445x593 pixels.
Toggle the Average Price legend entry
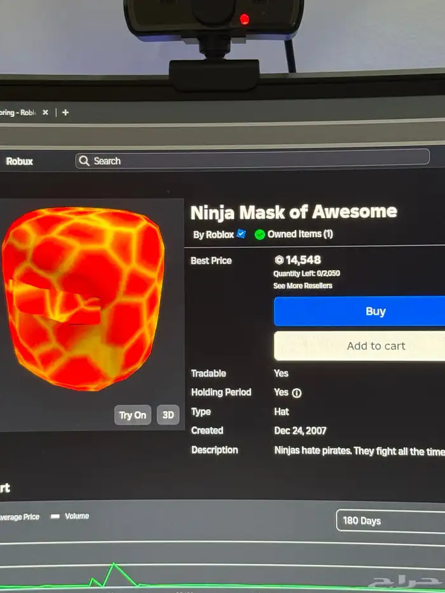point(20,517)
